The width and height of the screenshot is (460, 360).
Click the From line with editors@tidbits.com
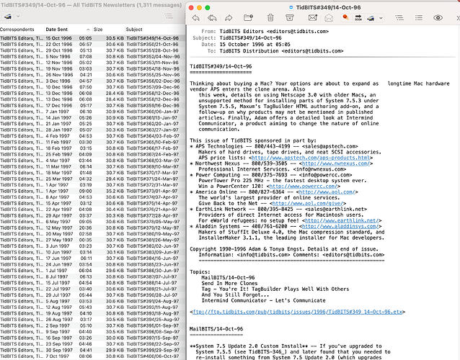265,32
